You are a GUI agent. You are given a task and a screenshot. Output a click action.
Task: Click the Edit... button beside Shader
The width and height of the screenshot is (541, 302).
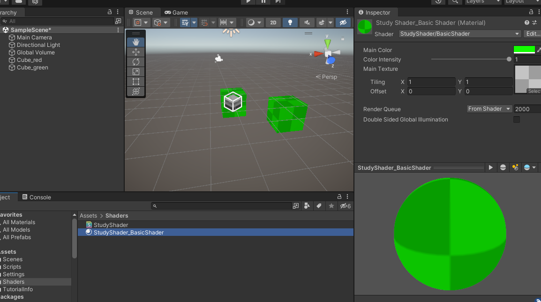[x=533, y=34]
